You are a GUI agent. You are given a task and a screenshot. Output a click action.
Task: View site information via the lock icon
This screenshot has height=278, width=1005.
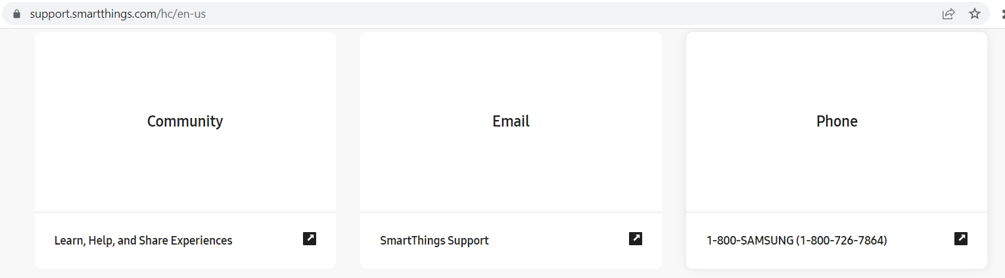17,14
